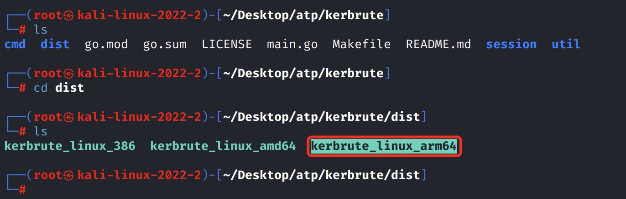Click the Kali symbol in the bottom prompt
This screenshot has height=199, width=626.
[x=69, y=175]
